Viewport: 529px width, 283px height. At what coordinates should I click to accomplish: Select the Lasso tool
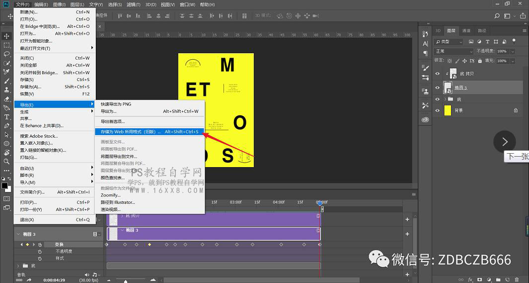tap(7, 54)
